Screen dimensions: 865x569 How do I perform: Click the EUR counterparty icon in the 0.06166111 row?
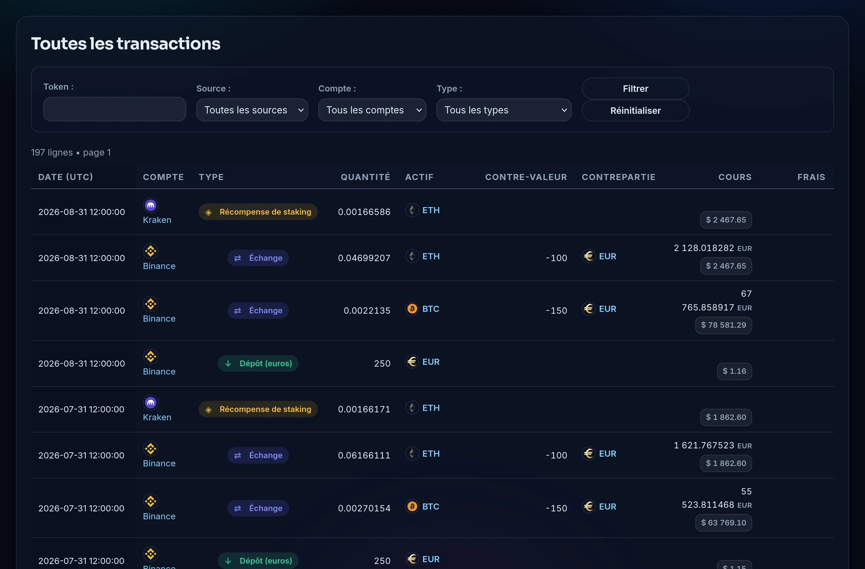coord(589,453)
